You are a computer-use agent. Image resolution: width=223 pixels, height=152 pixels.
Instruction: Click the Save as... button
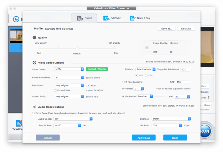(167, 28)
